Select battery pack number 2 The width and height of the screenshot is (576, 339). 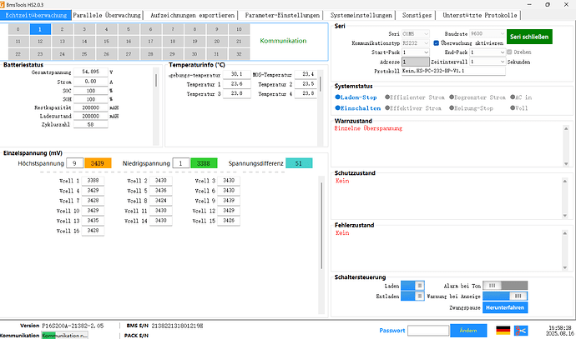point(62,29)
